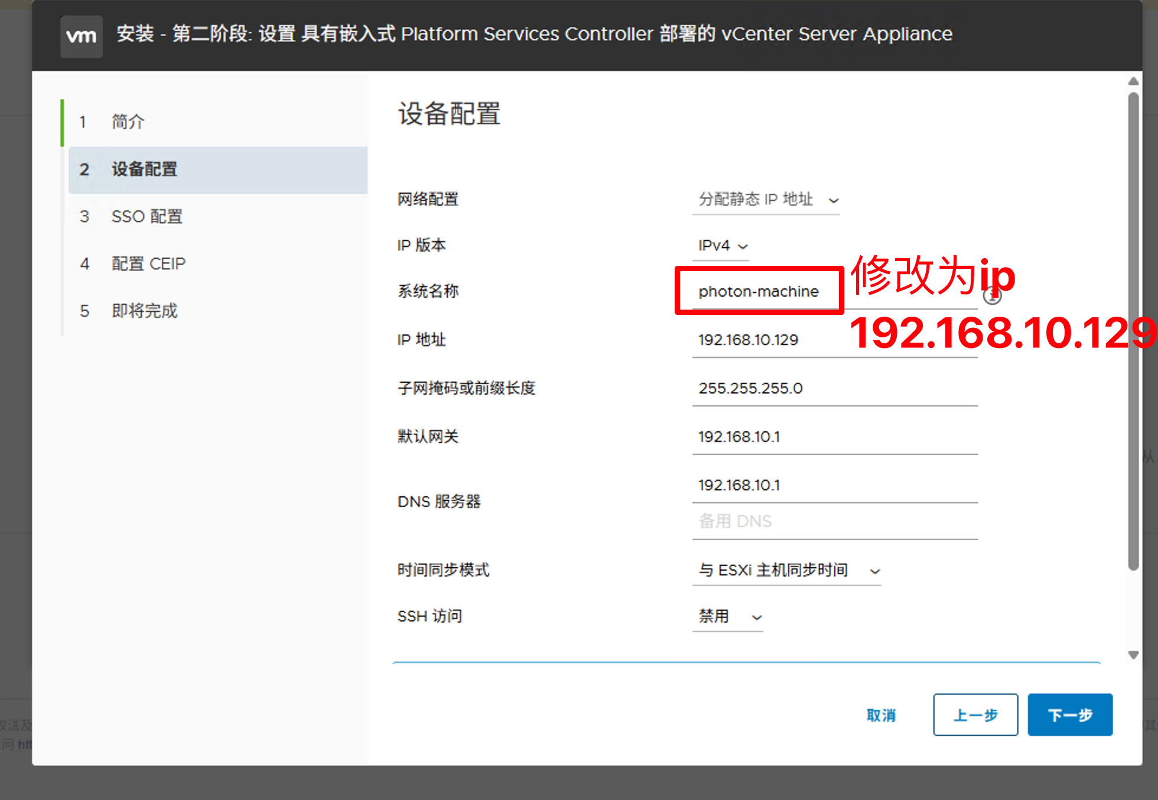The height and width of the screenshot is (800, 1158).
Task: Click the scrollbar down arrow
Action: point(1133,655)
